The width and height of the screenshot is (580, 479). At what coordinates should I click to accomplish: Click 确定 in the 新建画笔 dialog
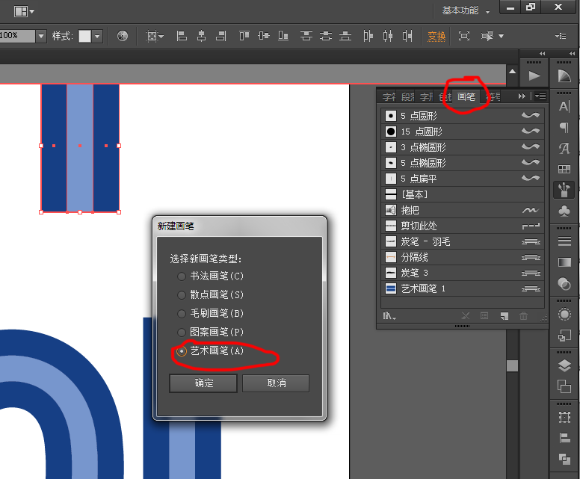[x=203, y=383]
